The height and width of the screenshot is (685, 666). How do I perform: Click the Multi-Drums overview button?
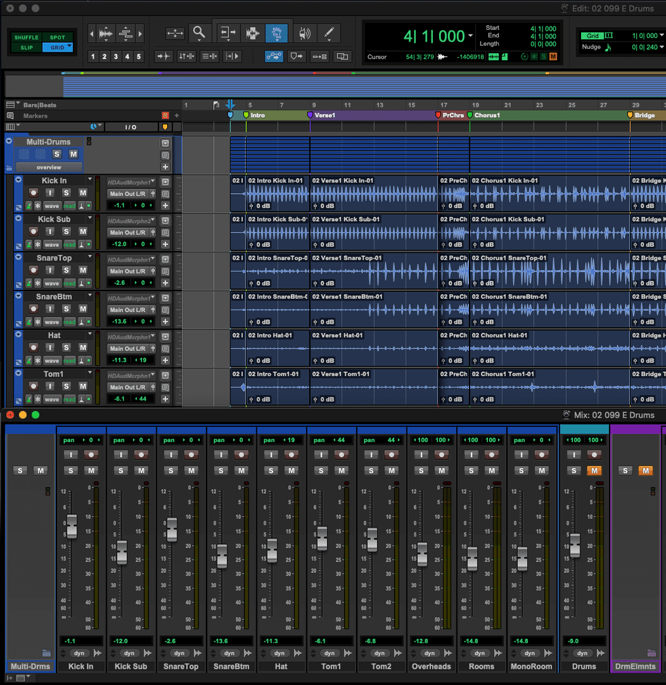click(49, 167)
